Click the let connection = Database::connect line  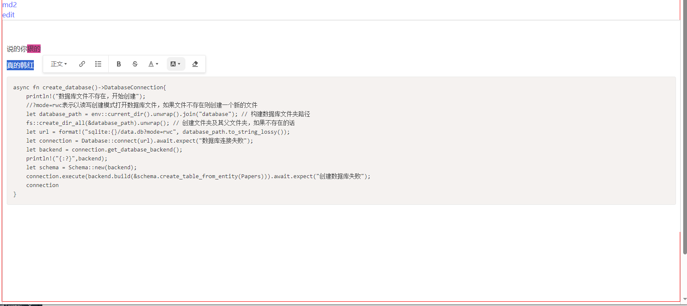coord(140,141)
